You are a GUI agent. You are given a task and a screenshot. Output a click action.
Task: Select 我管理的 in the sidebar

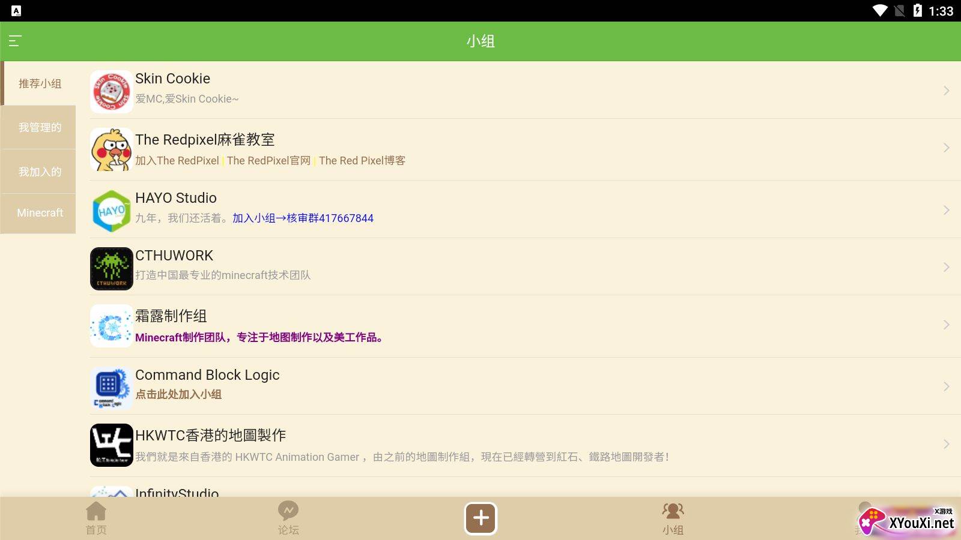point(40,127)
